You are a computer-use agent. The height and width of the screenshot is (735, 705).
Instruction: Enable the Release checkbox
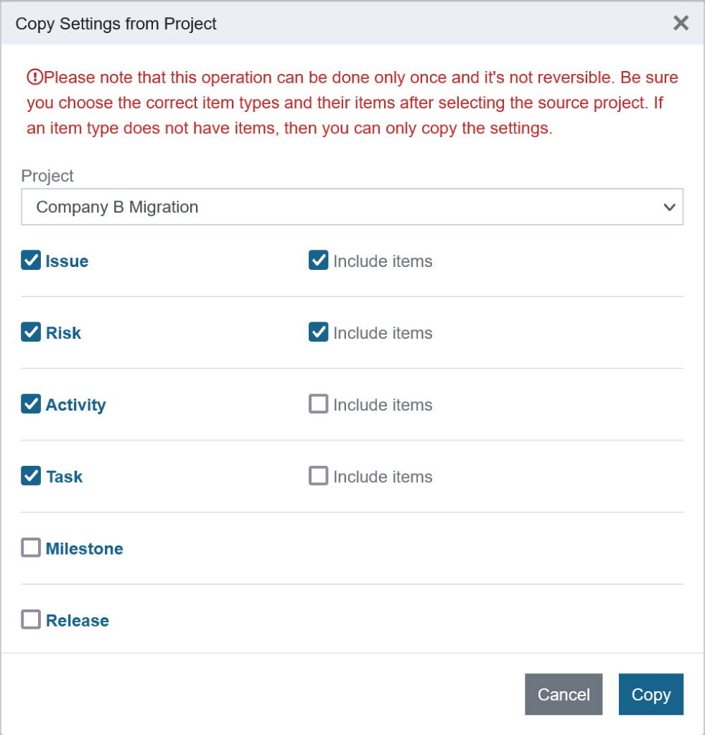coord(30,619)
